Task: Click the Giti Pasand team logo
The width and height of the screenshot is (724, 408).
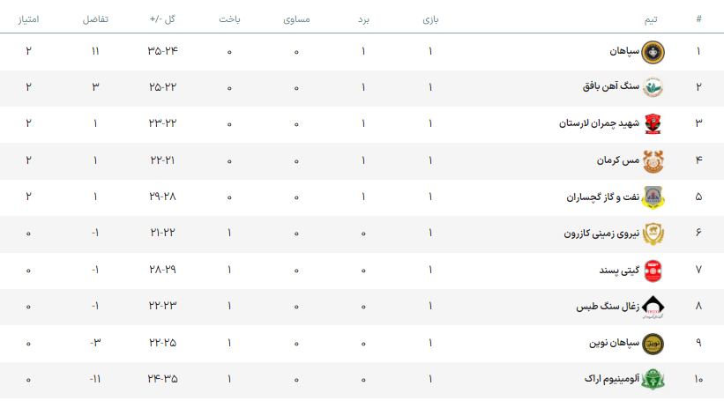Action: pyautogui.click(x=653, y=270)
